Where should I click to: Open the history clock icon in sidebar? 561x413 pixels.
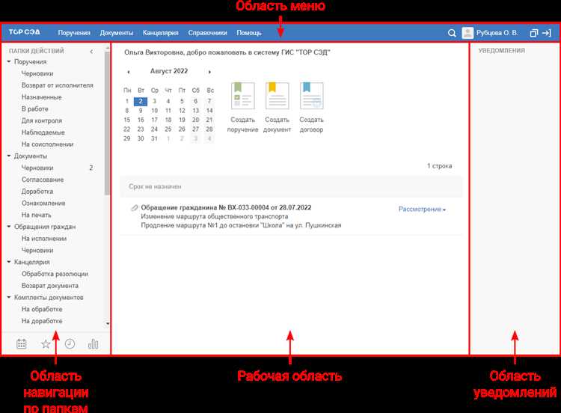pyautogui.click(x=70, y=344)
